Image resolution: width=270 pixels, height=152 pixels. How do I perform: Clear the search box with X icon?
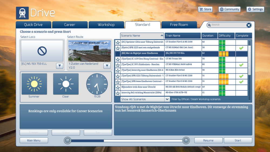point(249,25)
